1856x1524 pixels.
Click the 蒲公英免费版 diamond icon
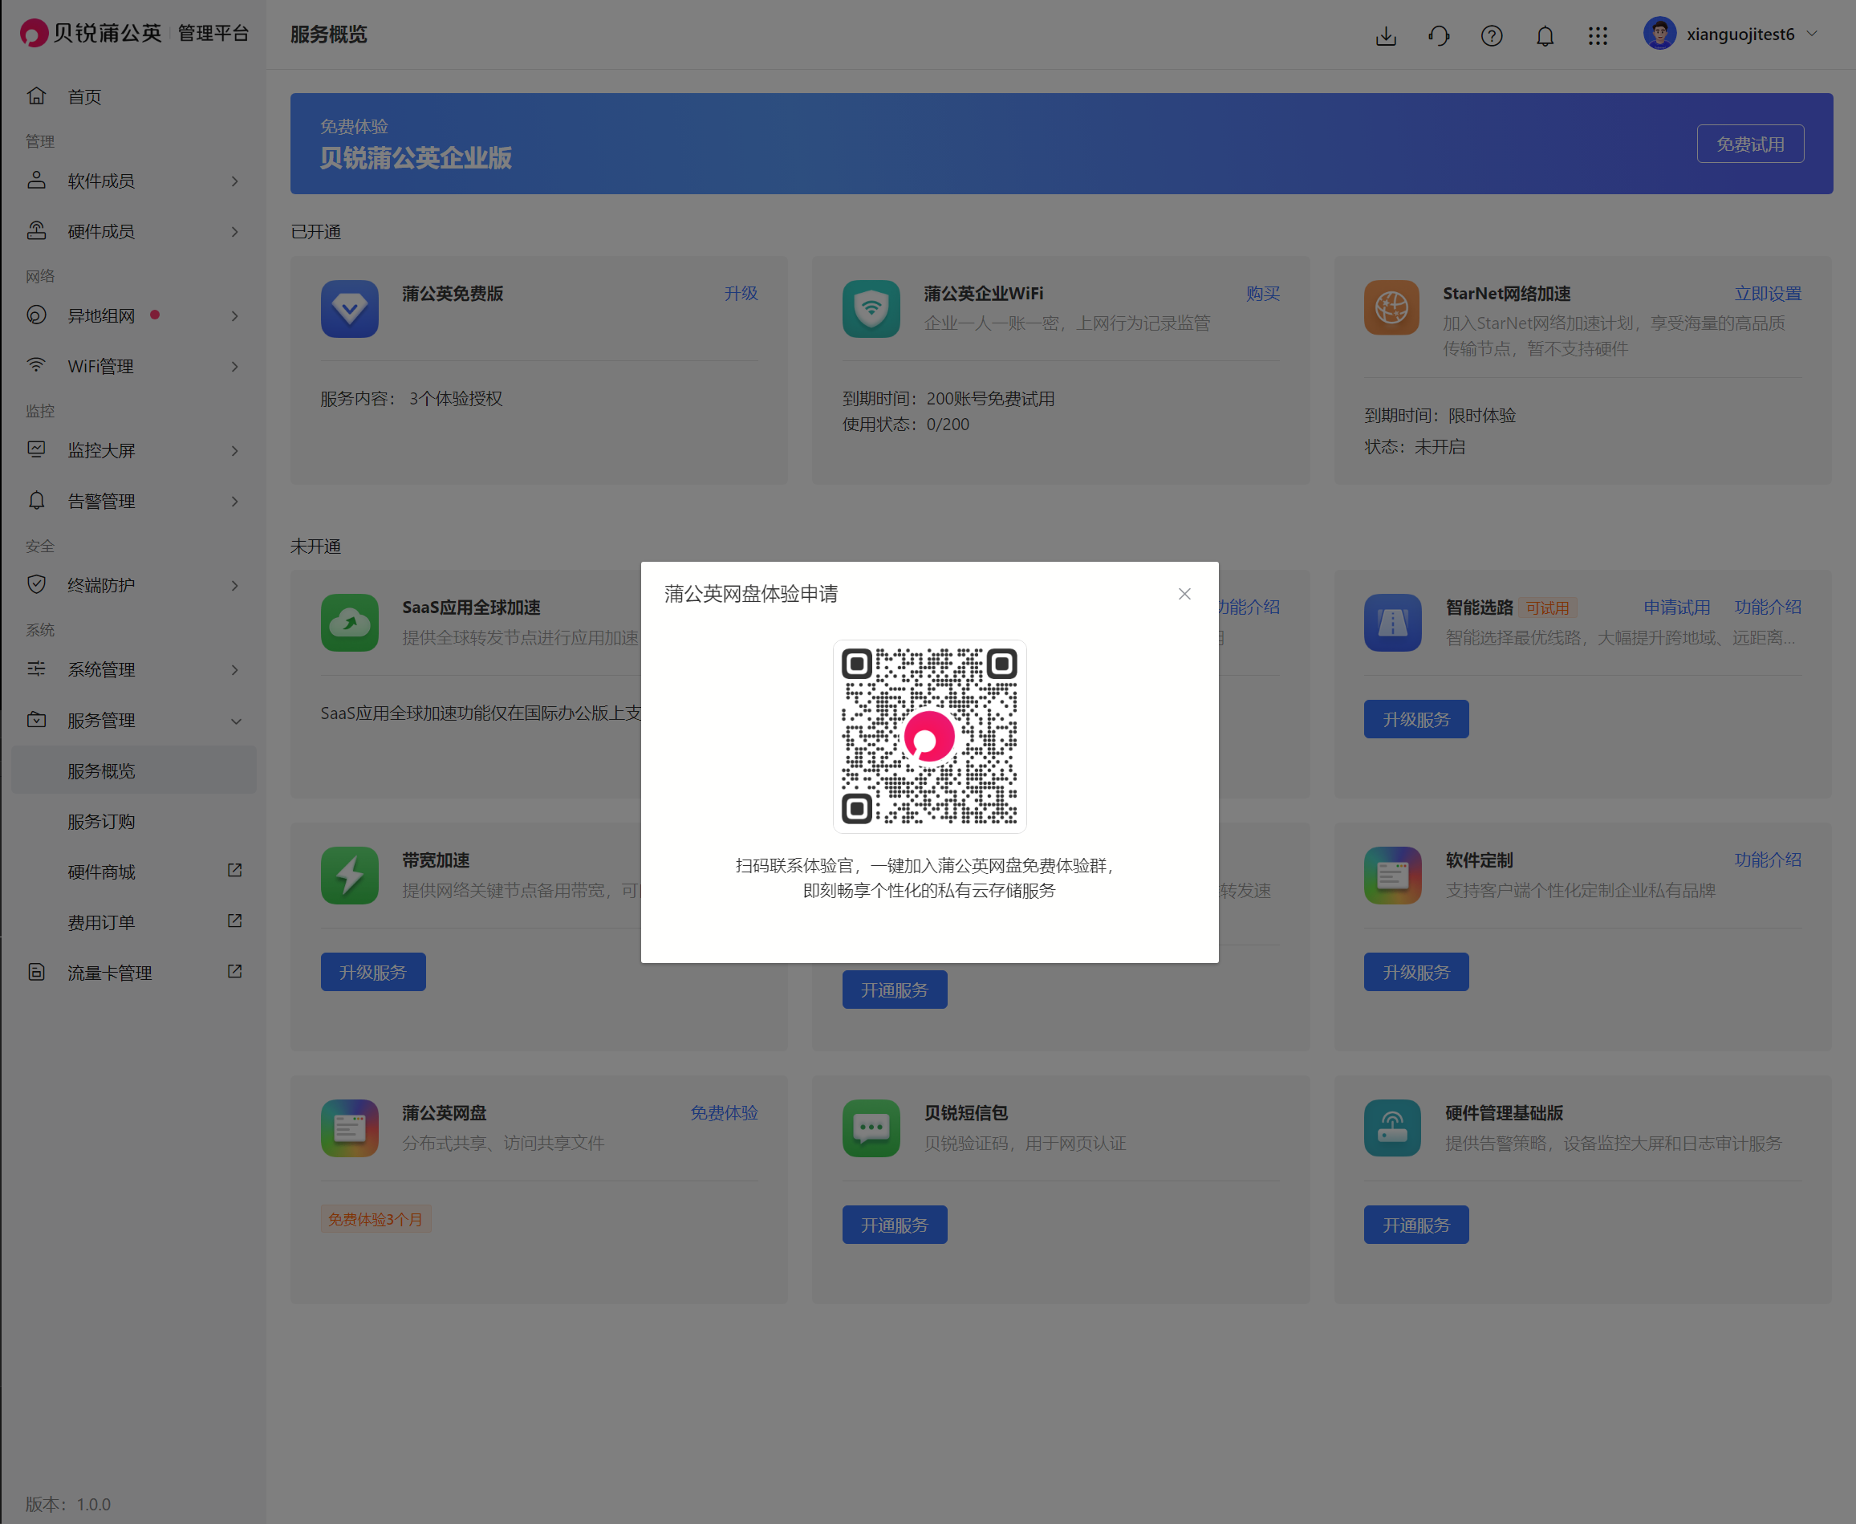point(349,309)
